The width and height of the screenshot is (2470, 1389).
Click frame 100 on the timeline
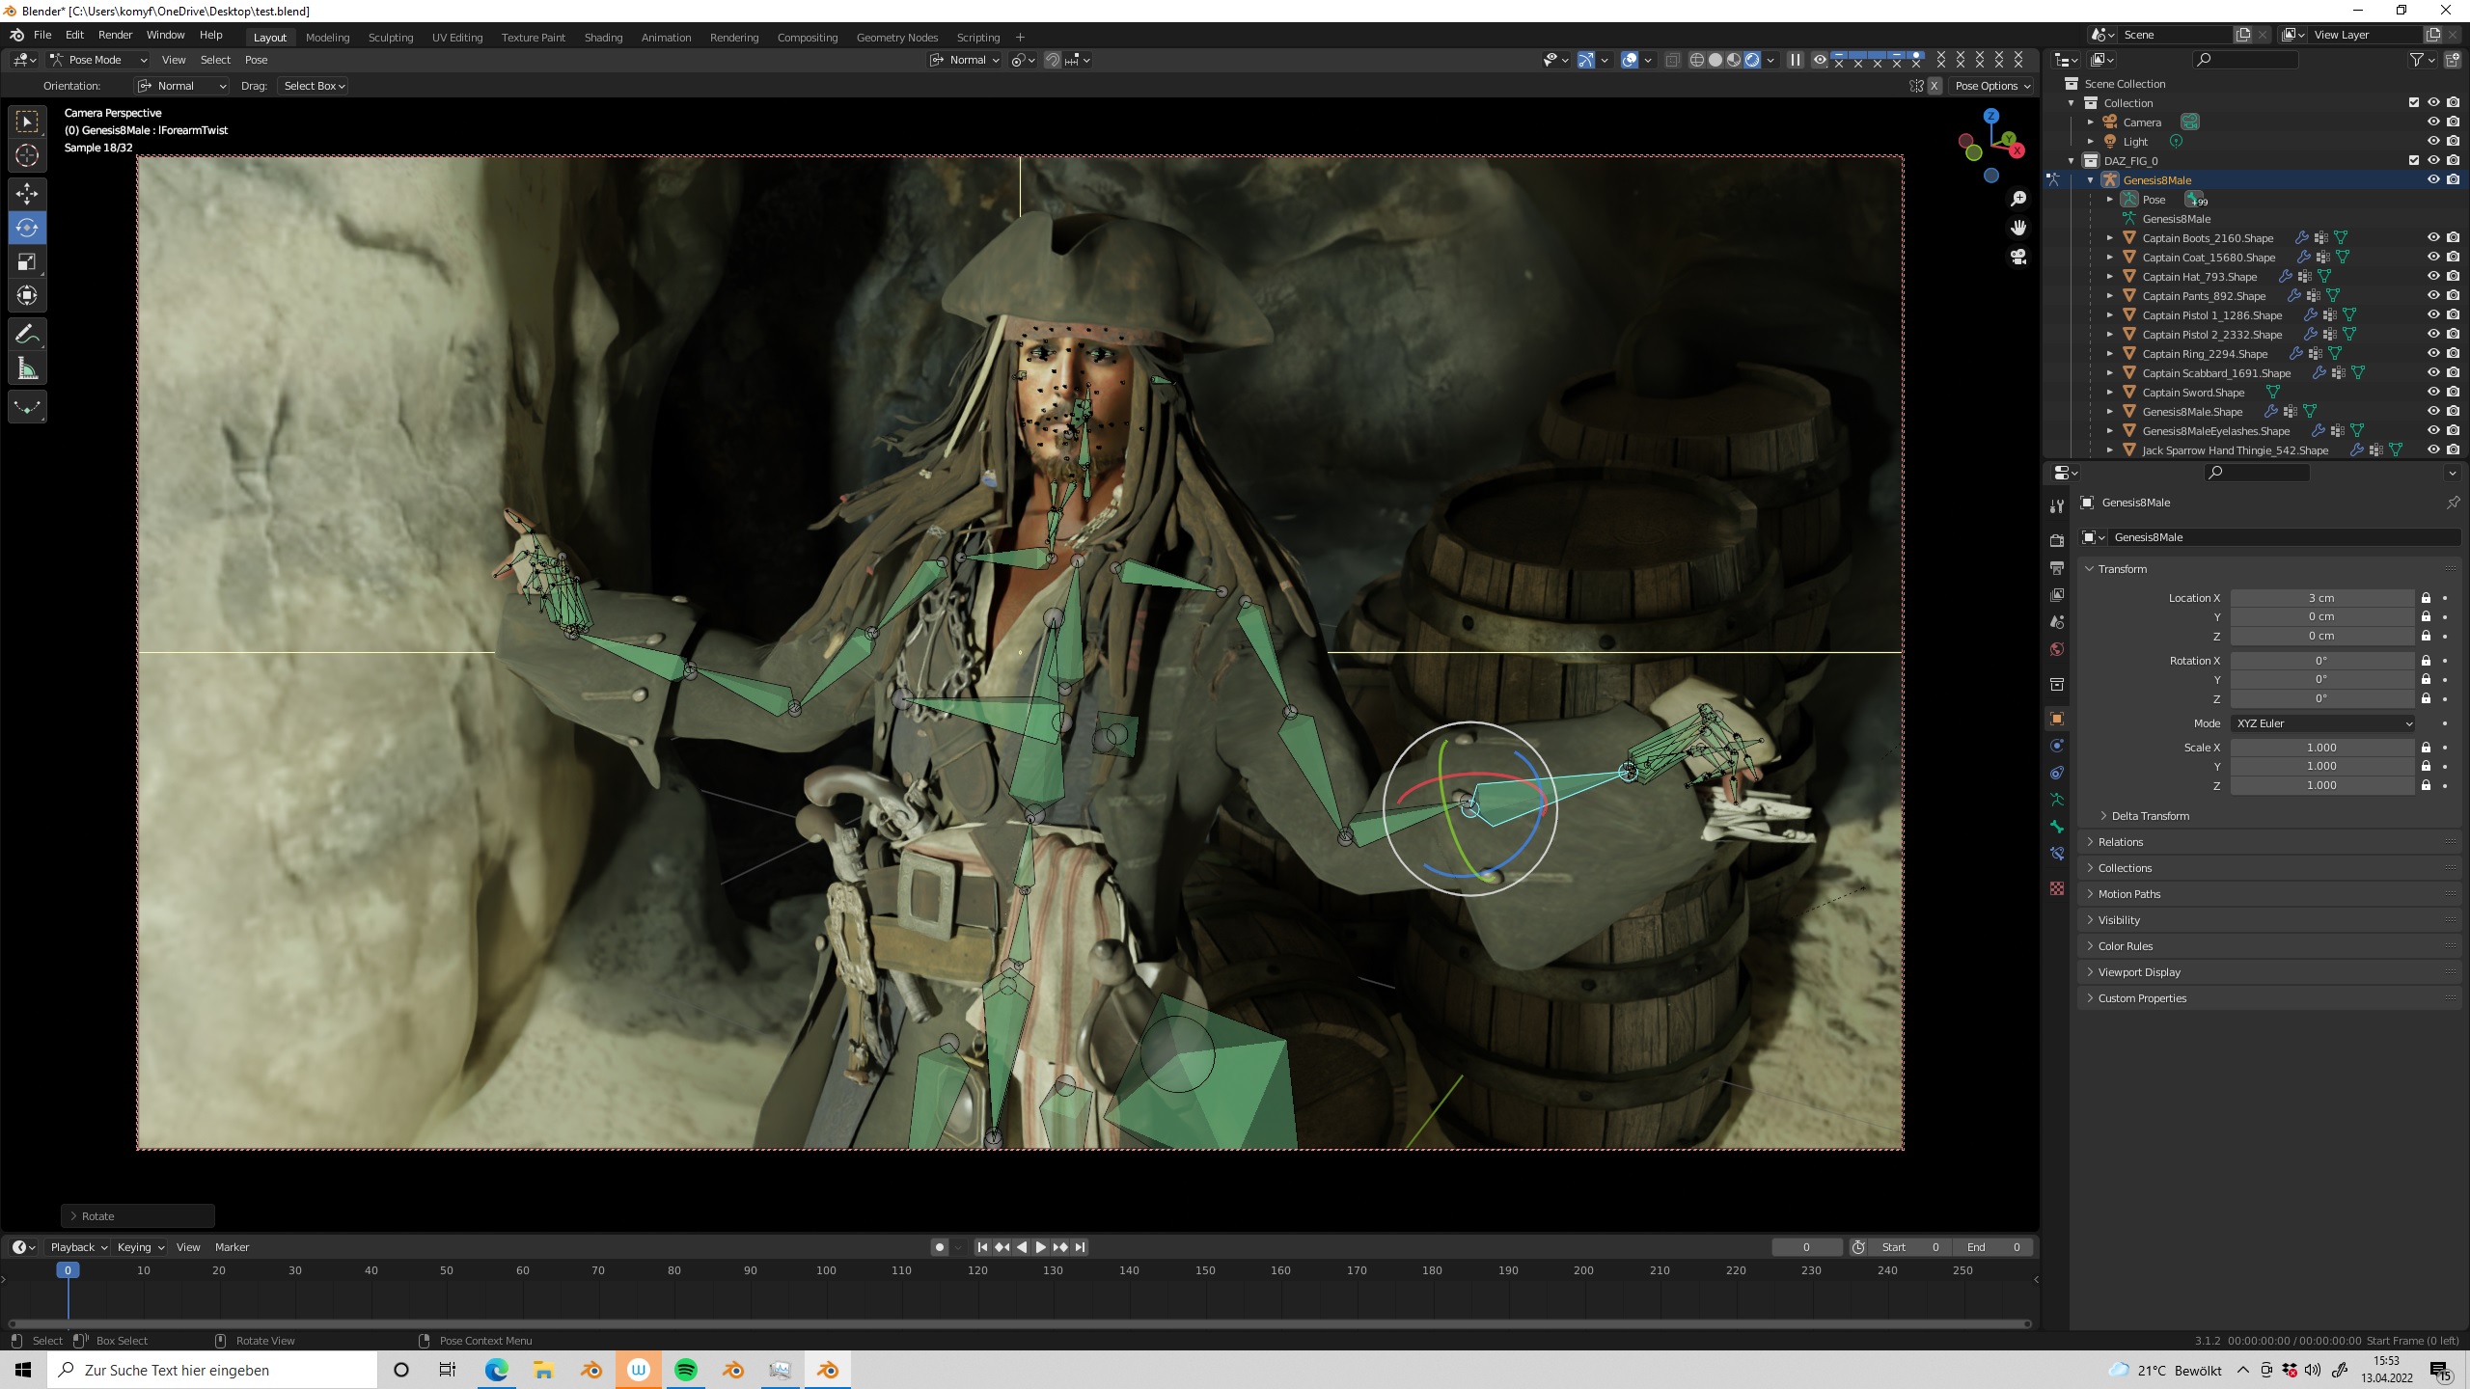[x=826, y=1271]
